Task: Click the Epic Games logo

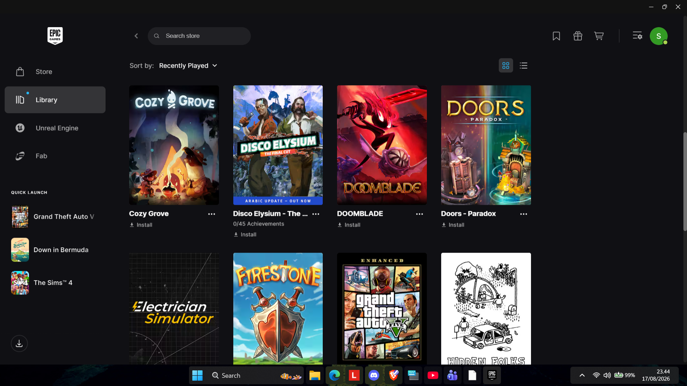Action: pos(55,36)
